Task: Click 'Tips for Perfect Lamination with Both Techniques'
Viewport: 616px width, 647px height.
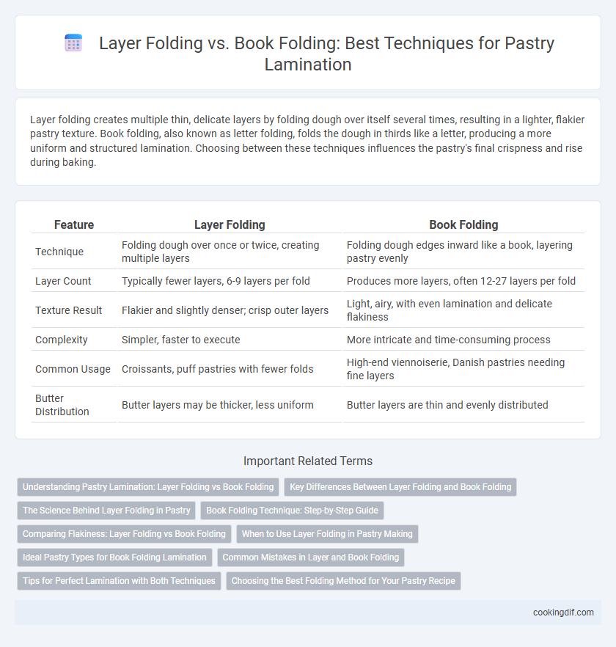Action: [x=119, y=581]
